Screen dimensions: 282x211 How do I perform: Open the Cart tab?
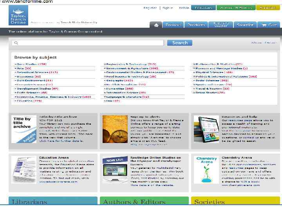coord(269,25)
